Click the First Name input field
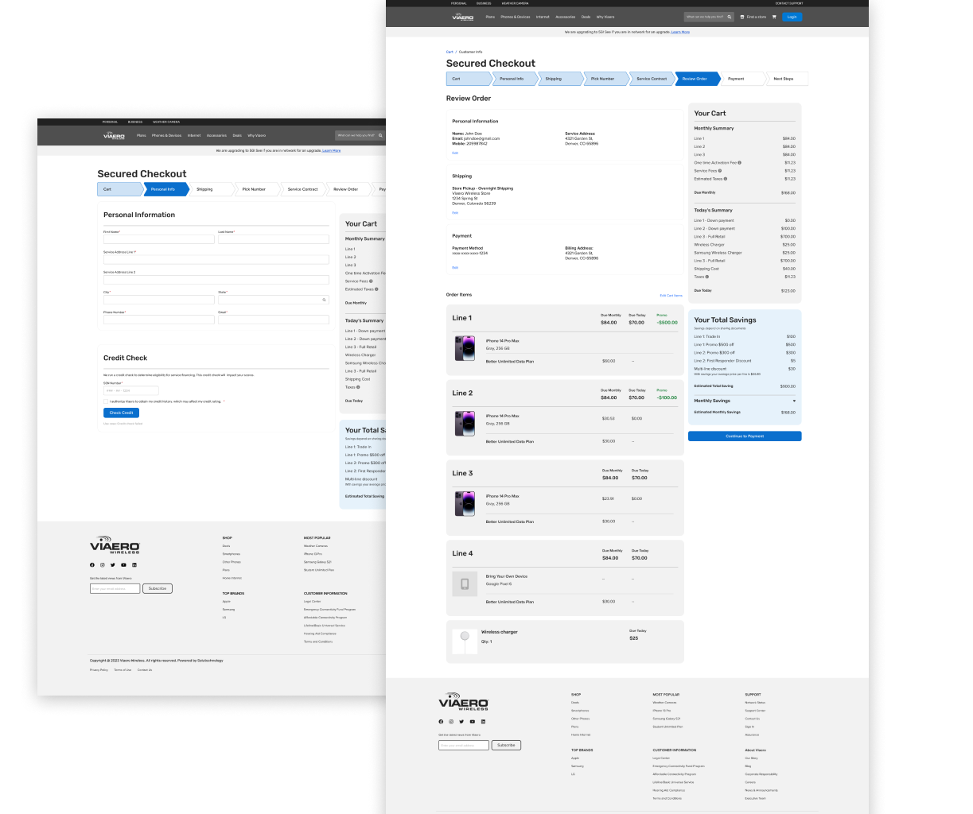973x814 pixels. pos(159,239)
